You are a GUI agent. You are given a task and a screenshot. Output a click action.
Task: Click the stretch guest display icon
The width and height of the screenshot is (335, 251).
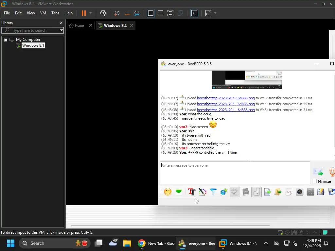(208, 13)
